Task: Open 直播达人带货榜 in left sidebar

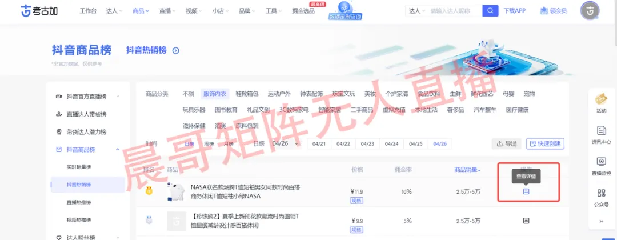Action: 87,114
